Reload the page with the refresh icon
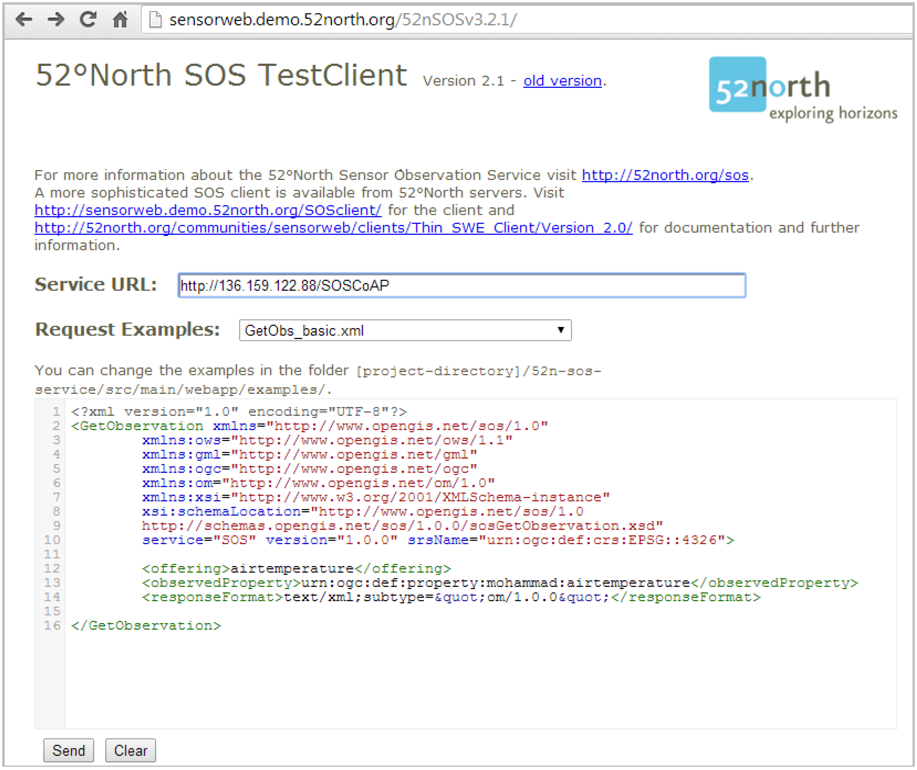Screen dimensions: 917x770 (x=88, y=19)
